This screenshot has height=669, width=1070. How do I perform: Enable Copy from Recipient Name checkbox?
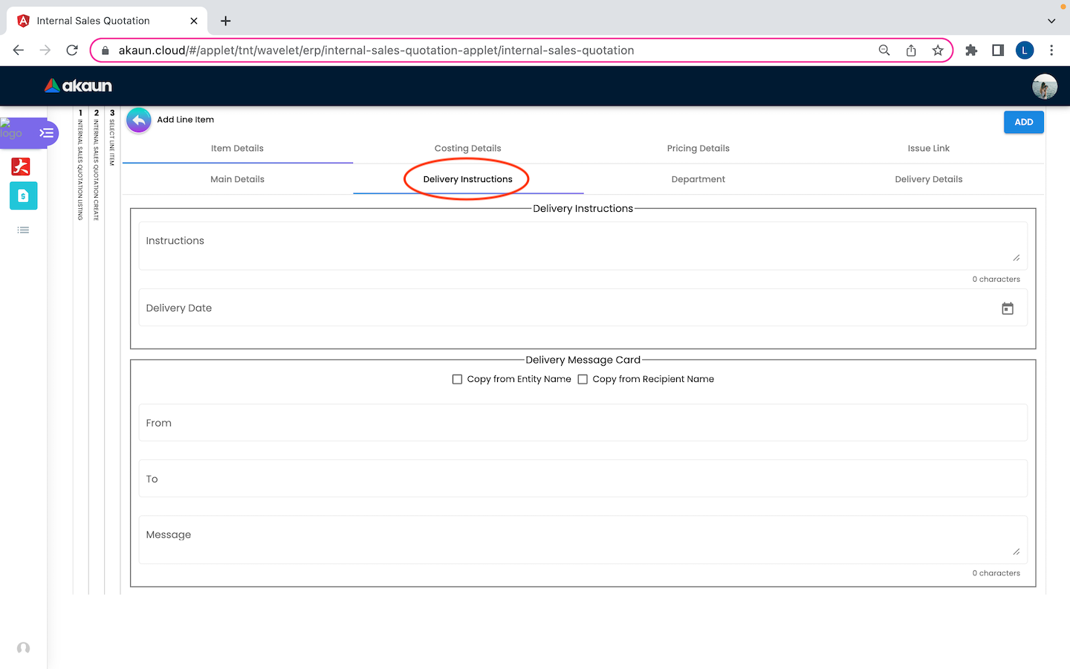pos(583,379)
